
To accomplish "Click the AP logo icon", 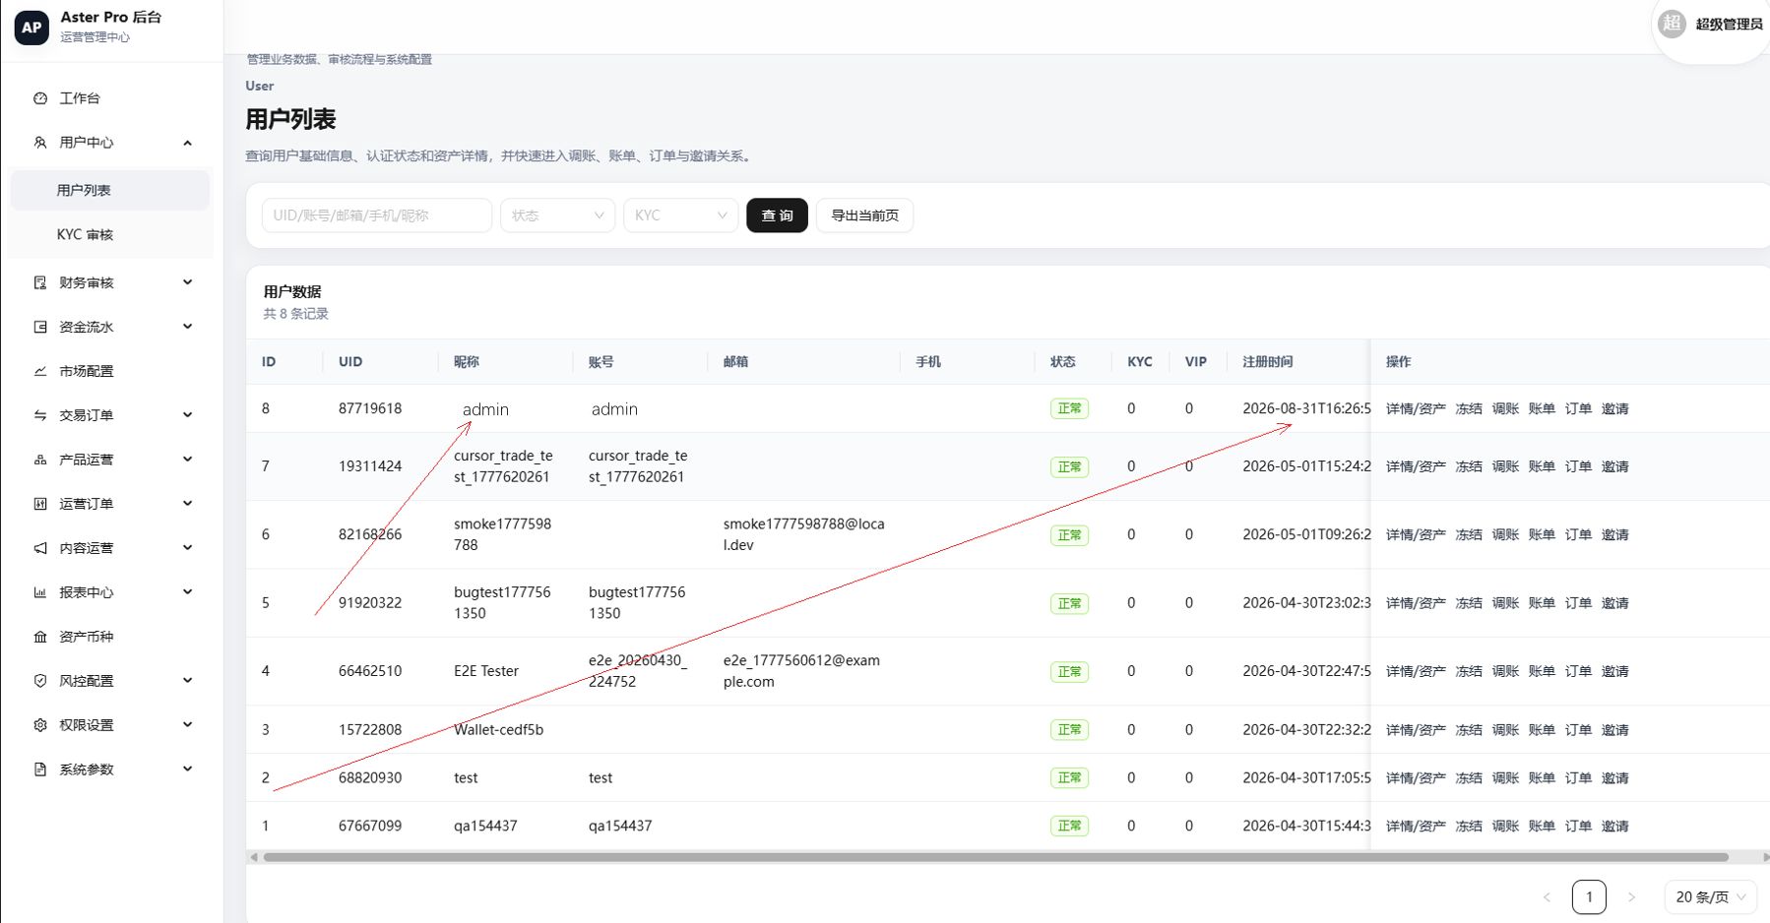I will [32, 28].
